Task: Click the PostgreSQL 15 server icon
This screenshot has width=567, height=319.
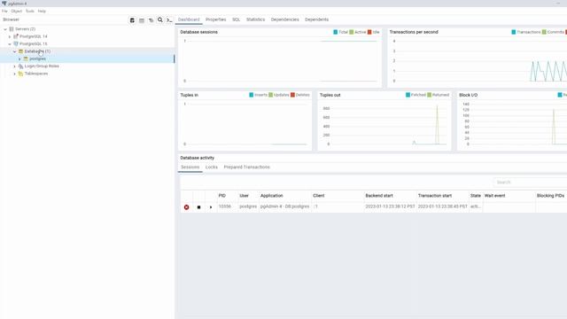Action: pos(16,43)
